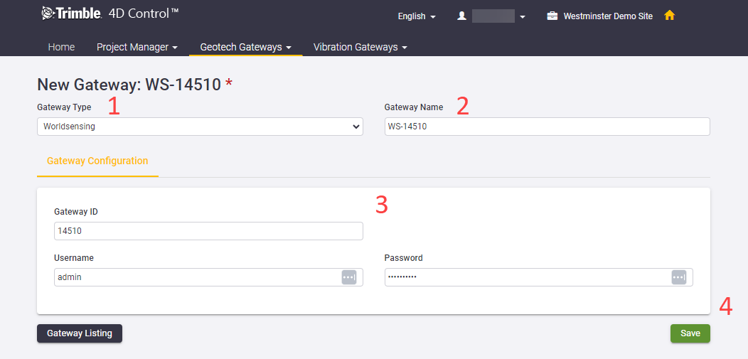Viewport: 748px width, 359px height.
Task: Click the Gateway Listing button
Action: coord(80,333)
